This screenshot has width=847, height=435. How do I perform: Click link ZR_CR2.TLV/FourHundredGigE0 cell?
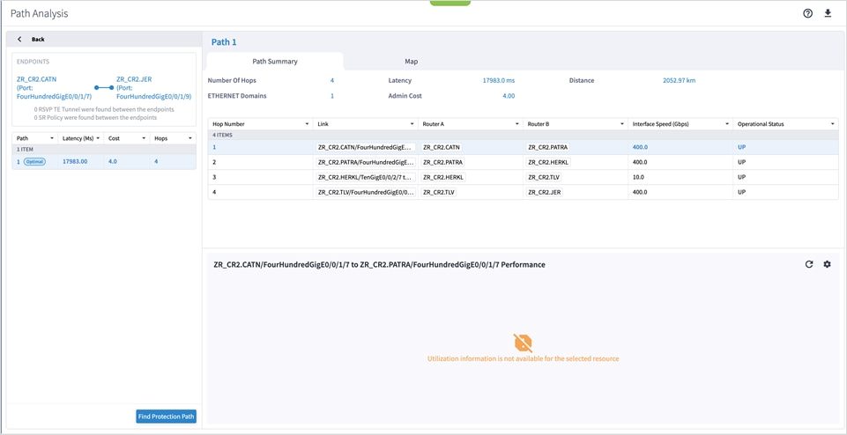coord(366,192)
